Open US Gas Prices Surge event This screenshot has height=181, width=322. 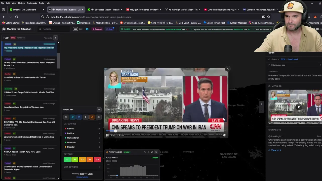29,92
